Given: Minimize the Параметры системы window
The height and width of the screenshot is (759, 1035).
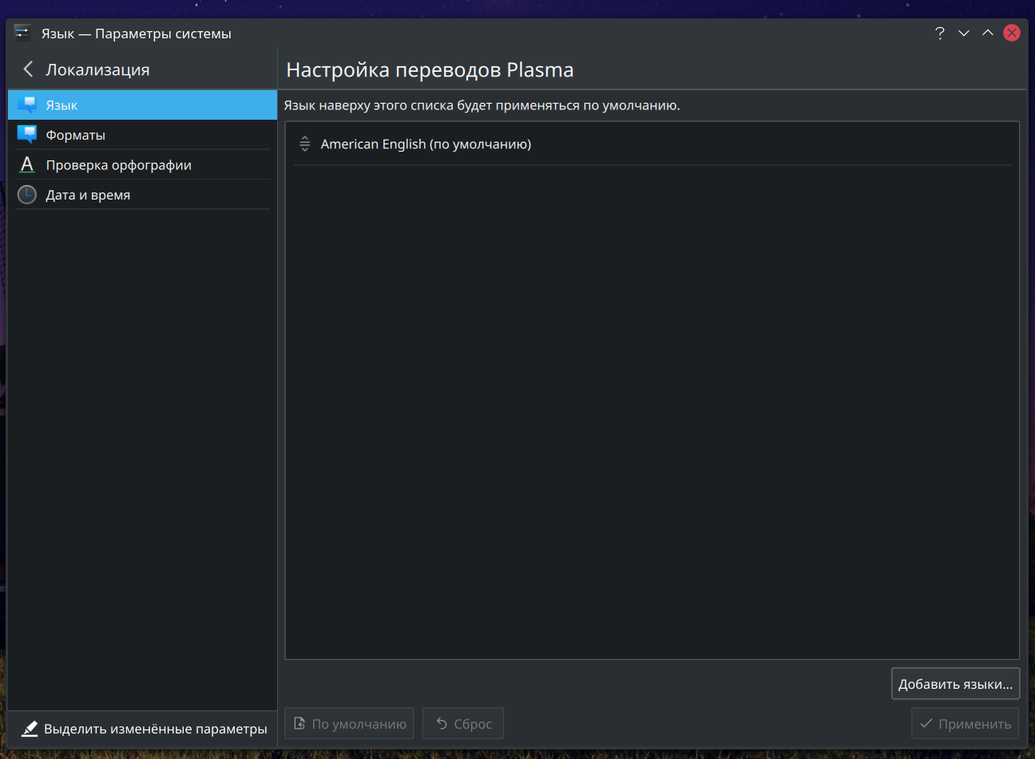Looking at the screenshot, I should click(x=964, y=33).
